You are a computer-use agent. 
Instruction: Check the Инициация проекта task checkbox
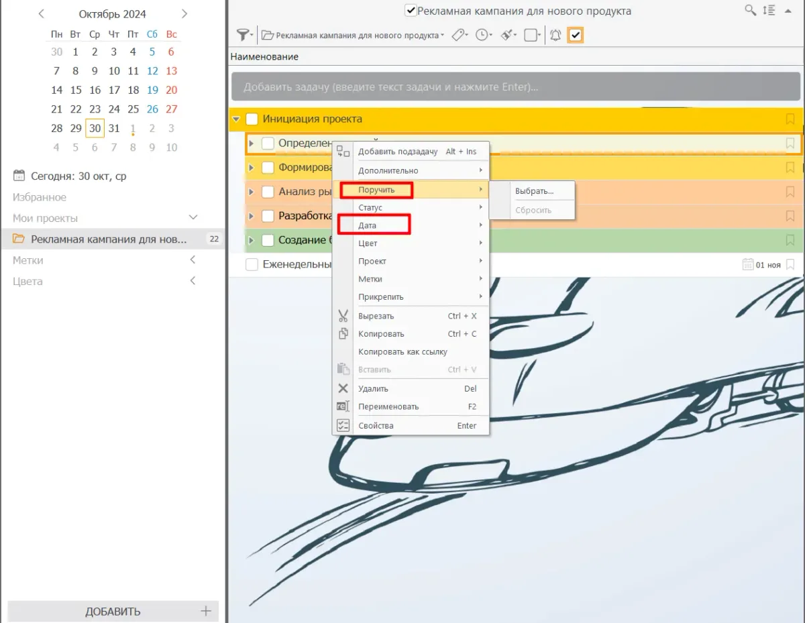tap(252, 119)
